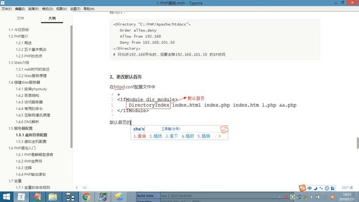
Task: Go to outline item 1.3.1 web时代的变迁
Action: 33,69
